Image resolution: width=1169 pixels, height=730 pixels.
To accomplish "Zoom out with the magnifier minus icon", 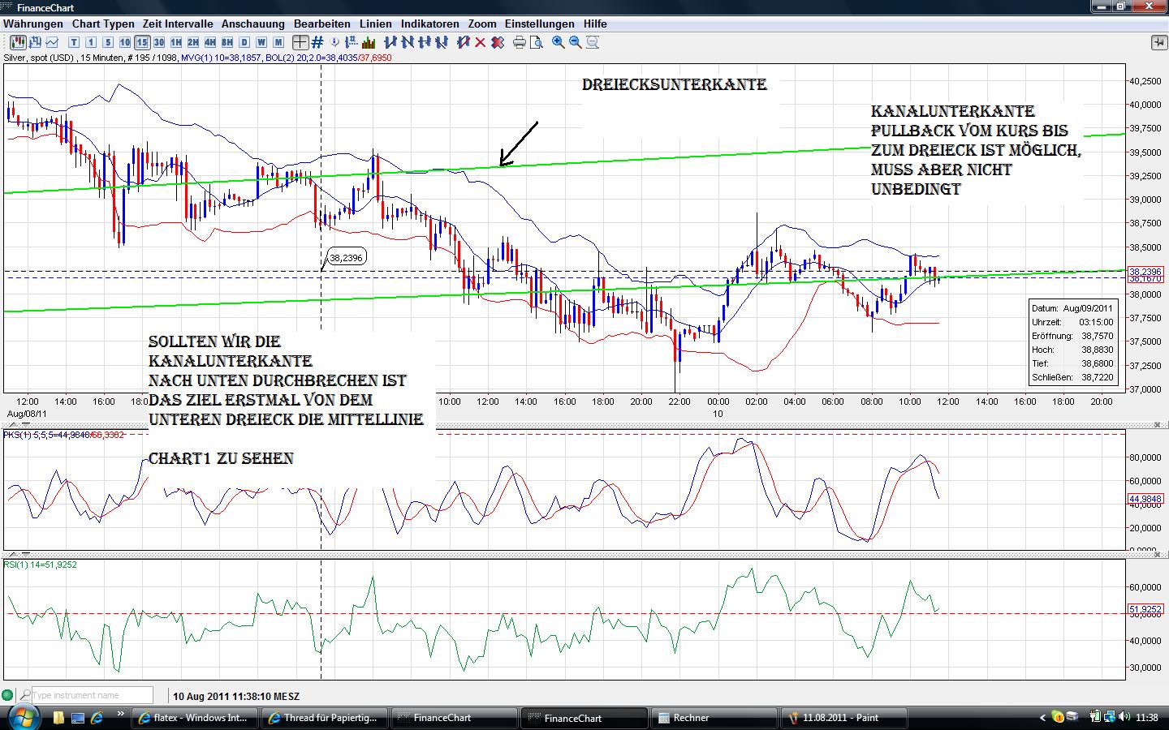I will pos(576,42).
